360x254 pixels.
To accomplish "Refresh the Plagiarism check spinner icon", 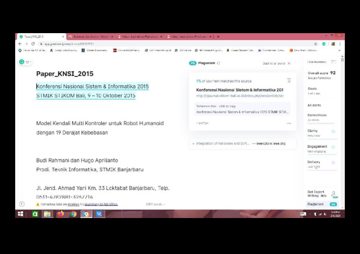I will tap(219, 63).
